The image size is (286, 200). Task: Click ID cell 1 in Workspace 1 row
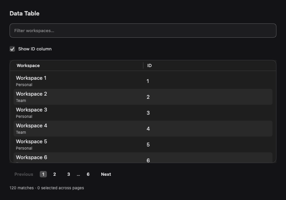pos(148,81)
